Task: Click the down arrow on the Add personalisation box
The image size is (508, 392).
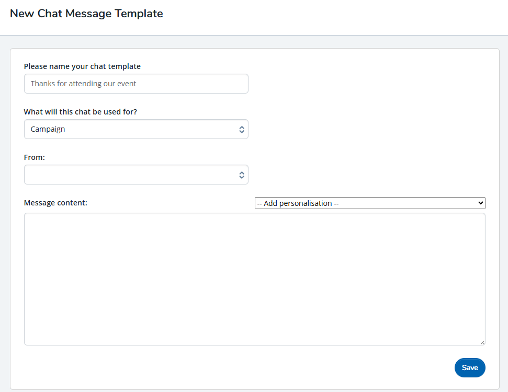Action: click(x=480, y=203)
